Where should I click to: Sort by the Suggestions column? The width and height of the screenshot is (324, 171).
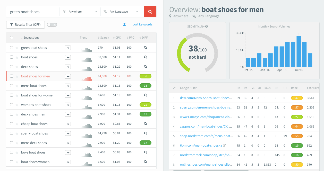point(30,38)
